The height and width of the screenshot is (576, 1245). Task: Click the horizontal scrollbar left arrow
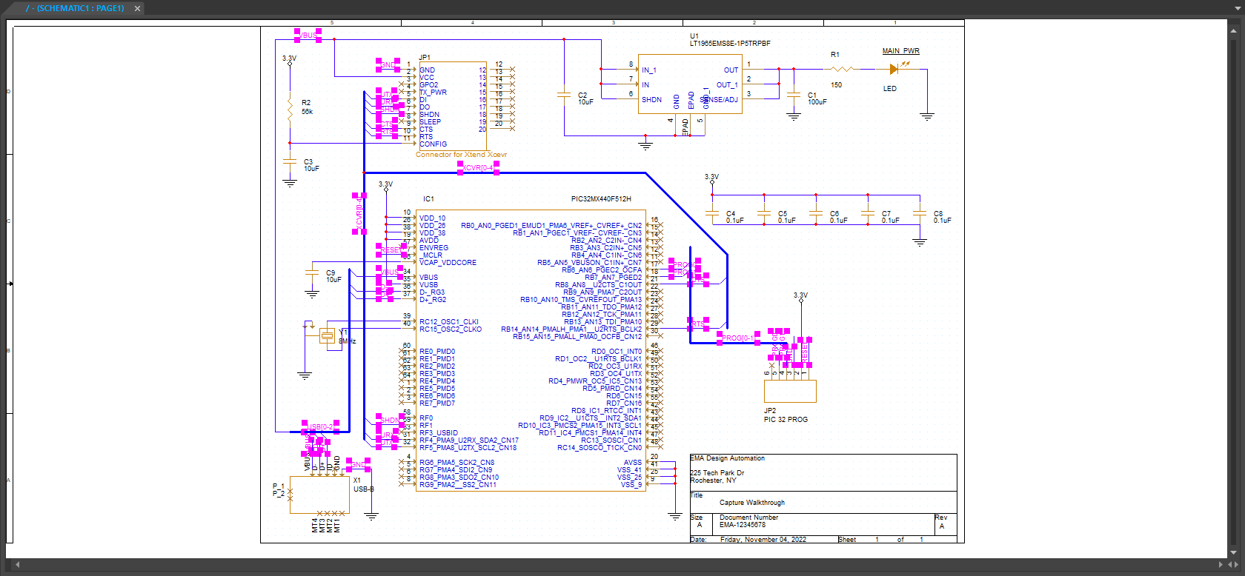(17, 565)
